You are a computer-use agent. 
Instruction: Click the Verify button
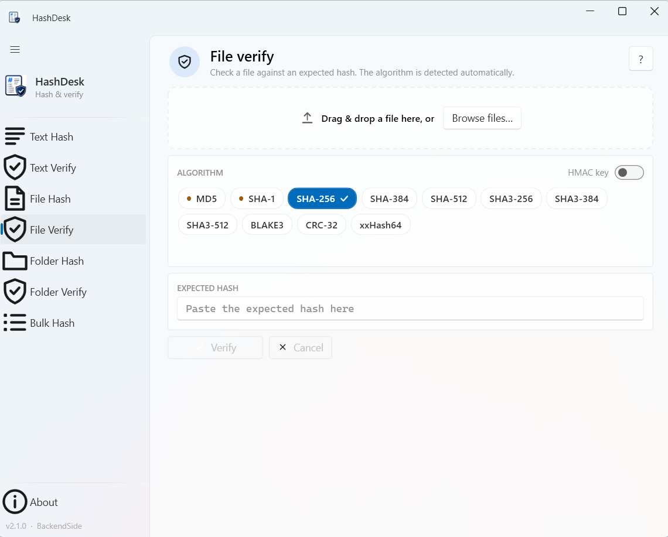[215, 347]
